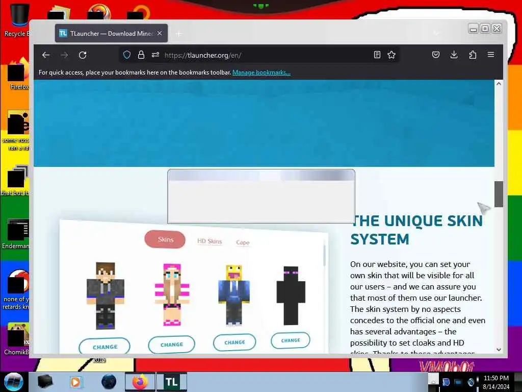Open a new tab with plus button
This screenshot has width=522, height=392.
(x=179, y=34)
